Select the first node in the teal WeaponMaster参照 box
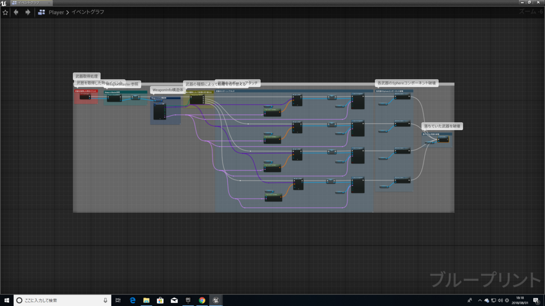Screen dimensions: 545x306 click(114, 98)
